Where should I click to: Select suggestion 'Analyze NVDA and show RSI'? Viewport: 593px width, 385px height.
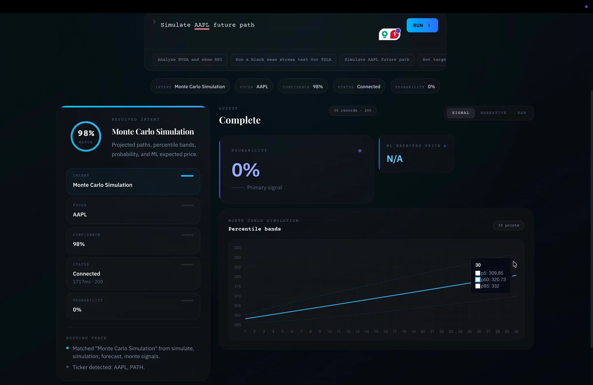[x=190, y=60]
